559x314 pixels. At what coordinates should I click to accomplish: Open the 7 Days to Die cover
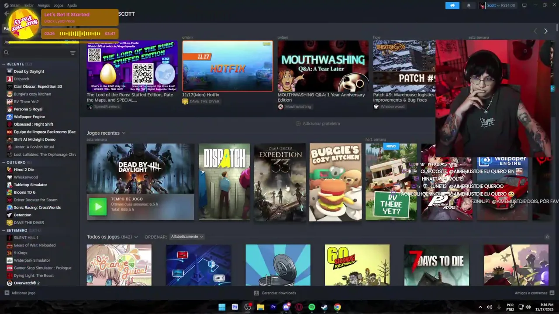(437, 265)
